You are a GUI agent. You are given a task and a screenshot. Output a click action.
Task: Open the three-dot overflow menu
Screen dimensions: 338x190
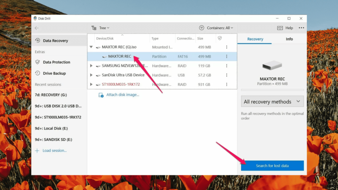[301, 28]
